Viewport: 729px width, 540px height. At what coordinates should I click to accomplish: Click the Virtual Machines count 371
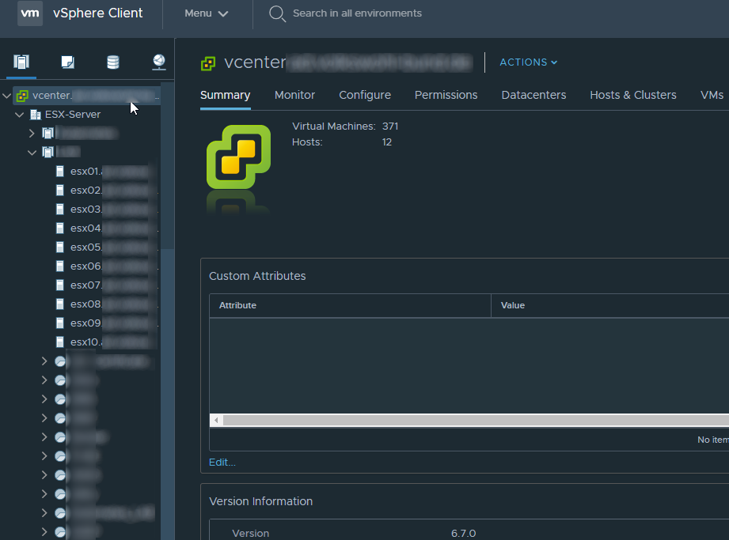(390, 127)
